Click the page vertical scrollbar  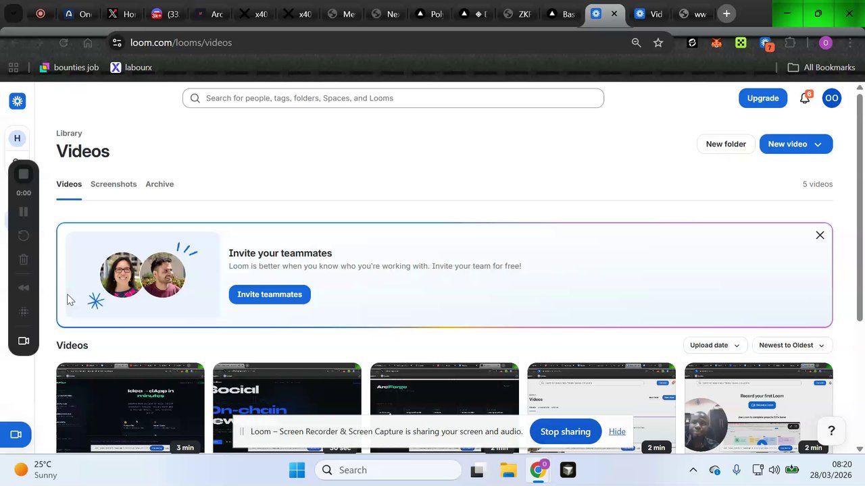(860, 209)
